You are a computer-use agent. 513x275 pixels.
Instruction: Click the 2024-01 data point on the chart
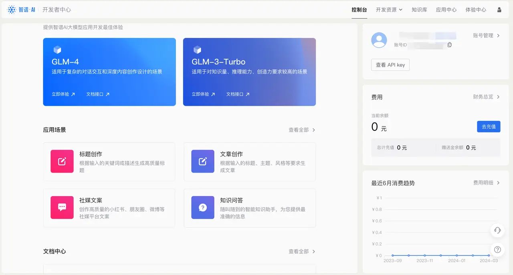coord(457,255)
